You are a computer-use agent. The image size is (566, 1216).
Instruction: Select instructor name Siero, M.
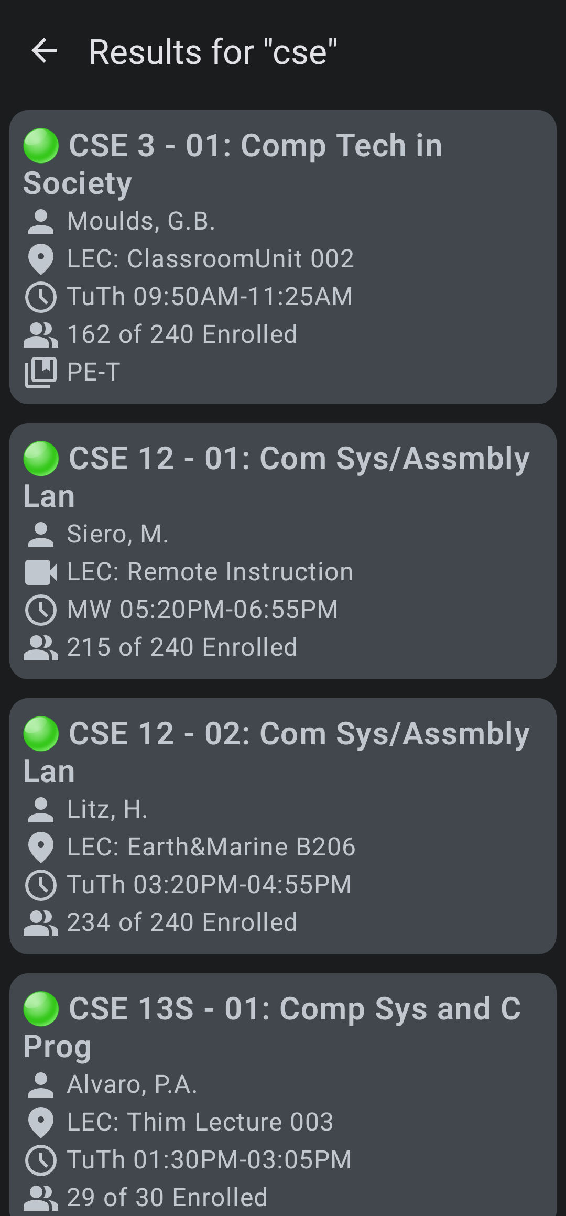click(x=118, y=534)
